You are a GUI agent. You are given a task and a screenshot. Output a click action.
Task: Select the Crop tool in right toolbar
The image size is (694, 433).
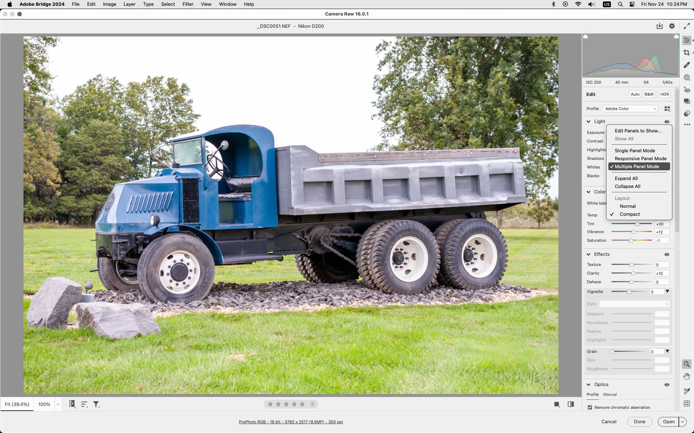(x=686, y=53)
